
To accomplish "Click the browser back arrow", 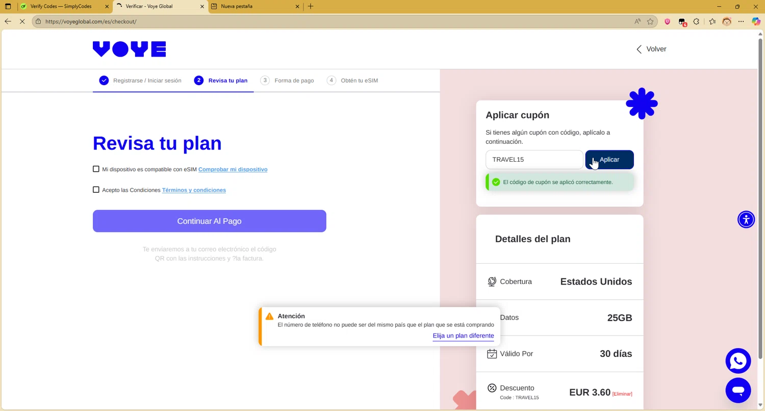I will tap(8, 21).
